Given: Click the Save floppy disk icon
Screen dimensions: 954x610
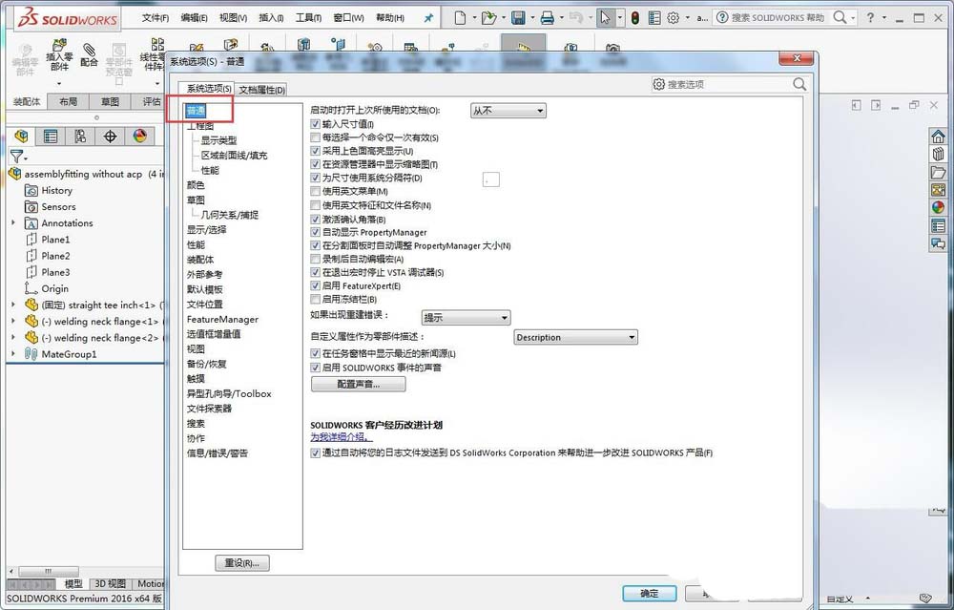Looking at the screenshot, I should (518, 17).
